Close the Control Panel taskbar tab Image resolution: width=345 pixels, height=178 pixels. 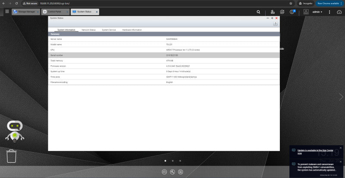(x=67, y=12)
